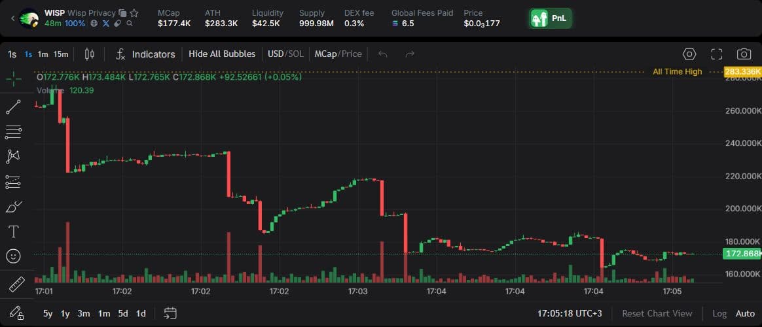Copy the Wisp Privacy contract address
The image size is (762, 327).
click(123, 13)
